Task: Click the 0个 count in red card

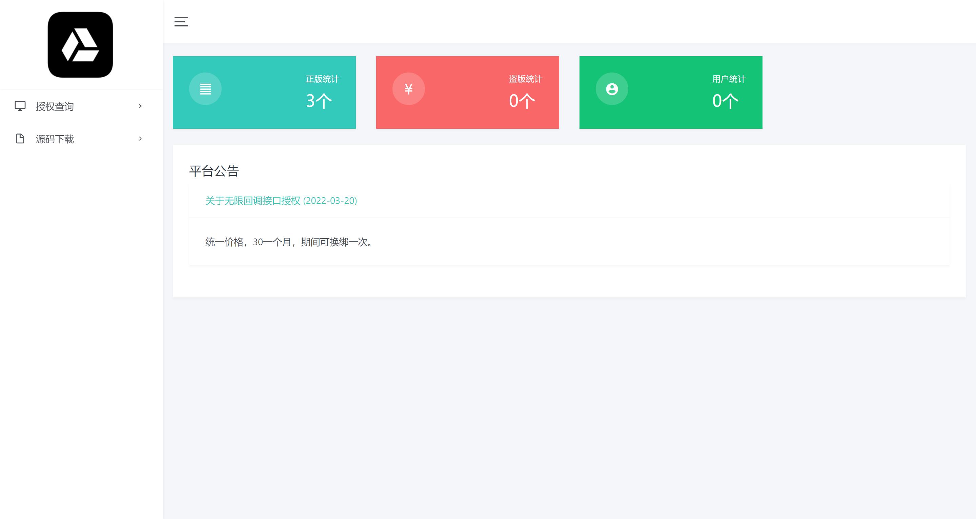Action: pos(522,101)
